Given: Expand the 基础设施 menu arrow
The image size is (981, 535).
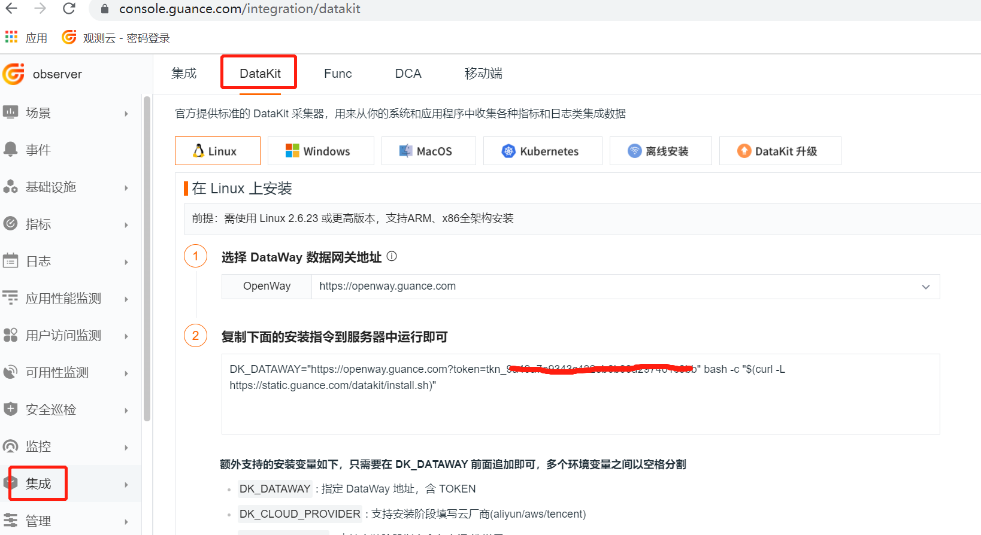Looking at the screenshot, I should (126, 188).
